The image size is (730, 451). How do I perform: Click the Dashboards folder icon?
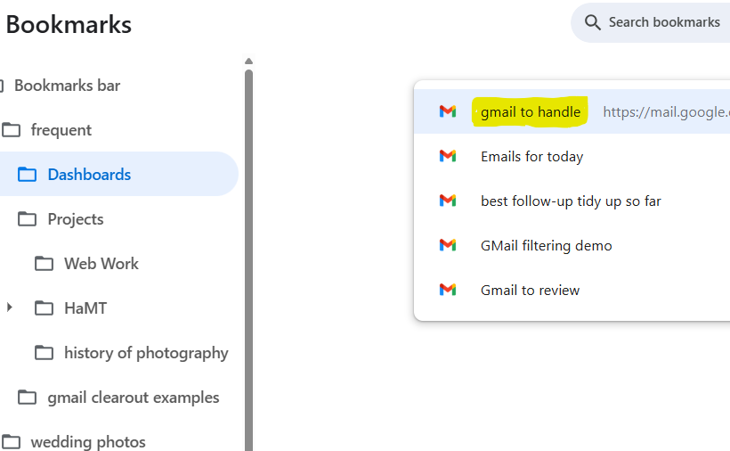(x=28, y=175)
